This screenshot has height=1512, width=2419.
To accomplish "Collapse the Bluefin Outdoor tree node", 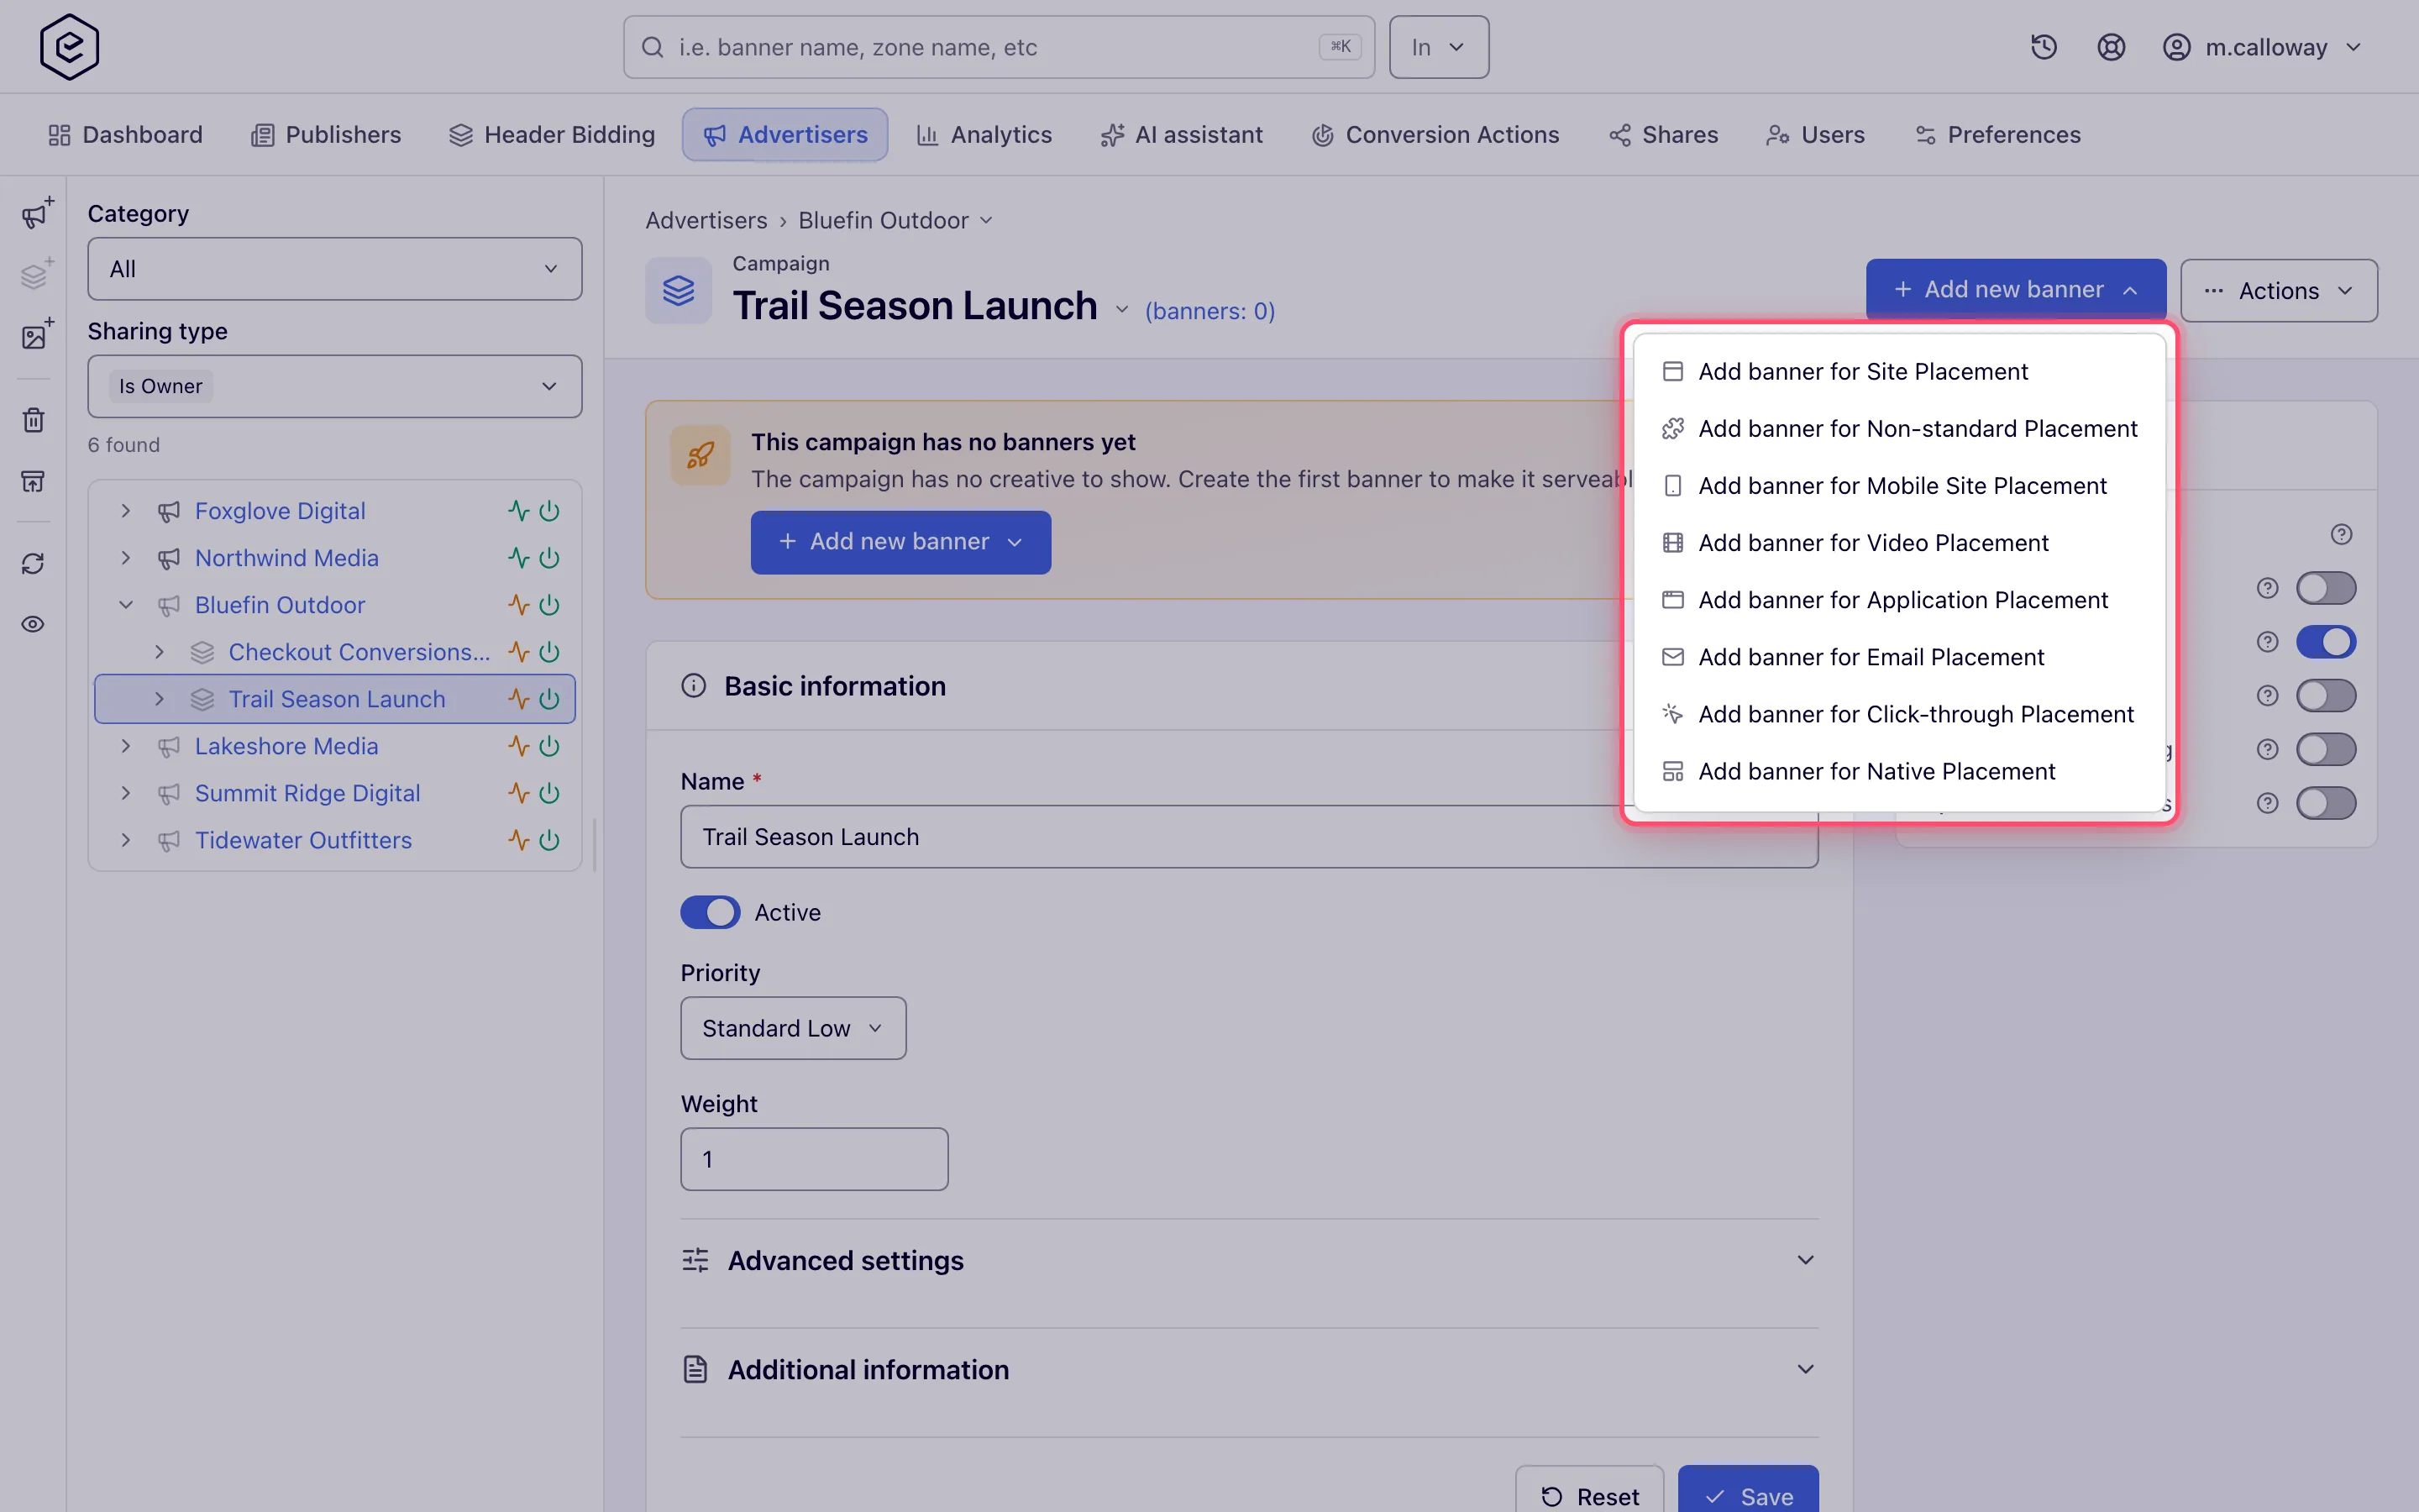I will 126,605.
